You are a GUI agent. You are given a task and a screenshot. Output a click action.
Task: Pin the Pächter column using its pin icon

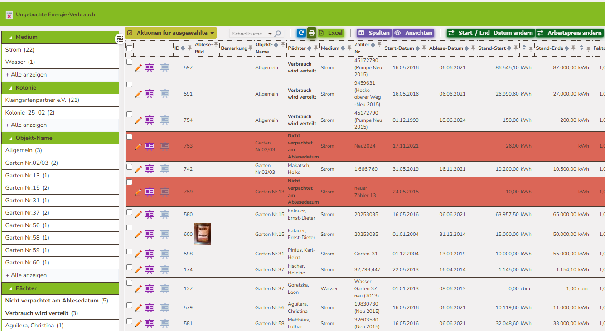point(315,48)
